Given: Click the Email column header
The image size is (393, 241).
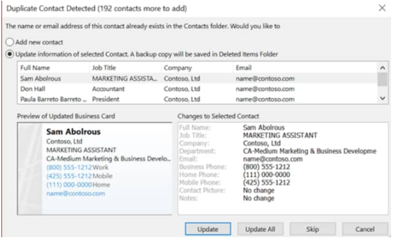Looking at the screenshot, I should pyautogui.click(x=305, y=68).
